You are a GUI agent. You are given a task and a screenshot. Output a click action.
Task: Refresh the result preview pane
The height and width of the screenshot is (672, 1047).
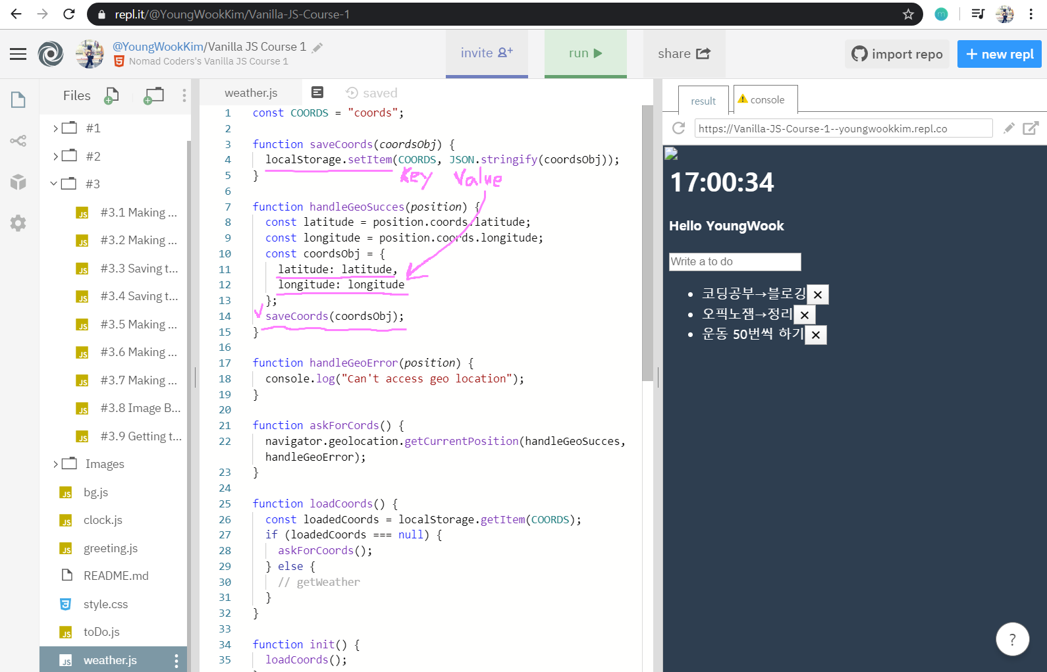pos(679,128)
